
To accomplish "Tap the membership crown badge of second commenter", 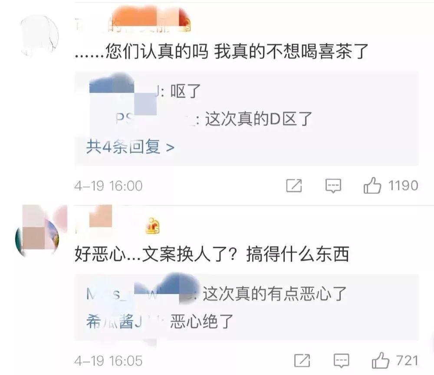I will (x=153, y=226).
